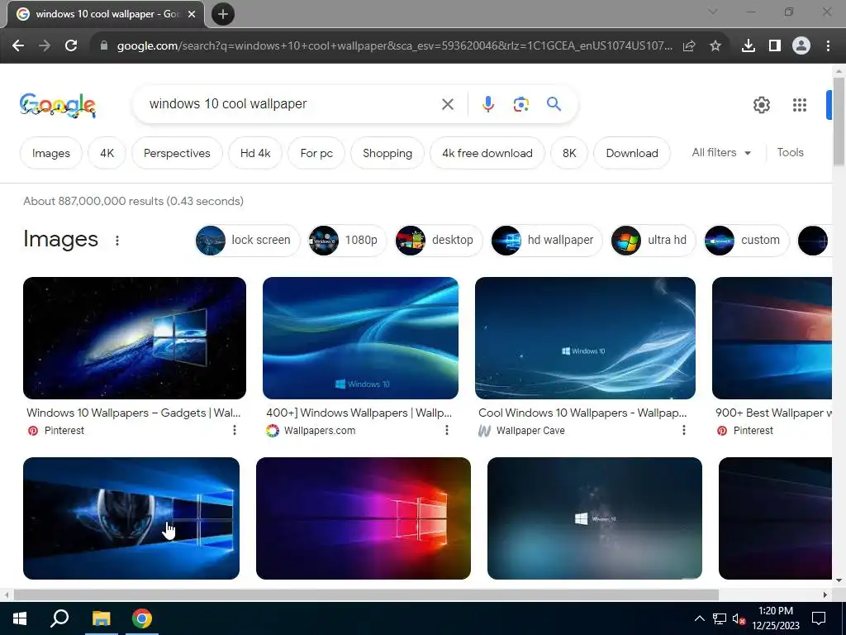Refine by hd wallpaper chip
Screen dimensions: 846x635
(x=547, y=241)
